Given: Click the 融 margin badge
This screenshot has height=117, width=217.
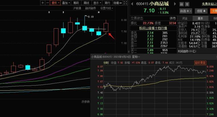Looking at the screenshot, I should tap(181, 4).
